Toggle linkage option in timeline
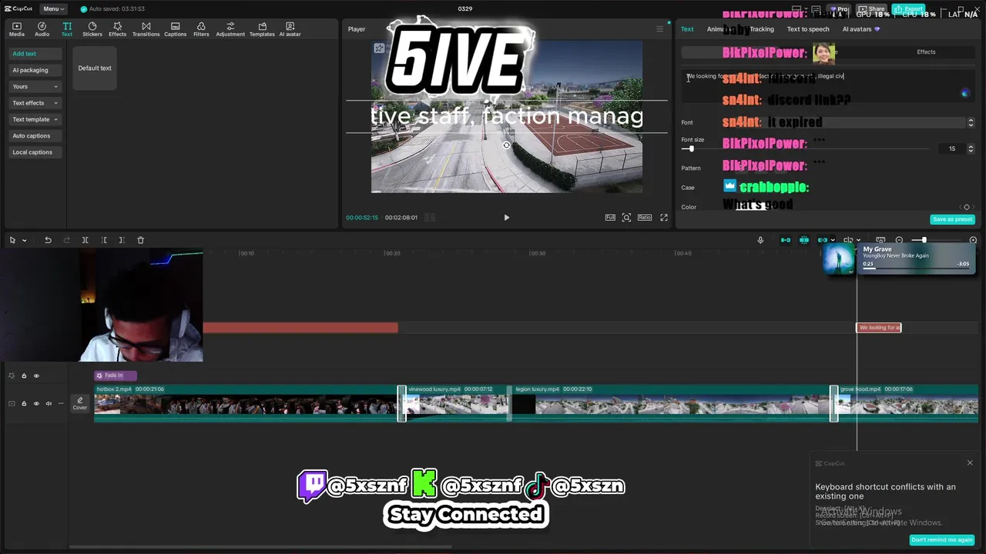 823,240
